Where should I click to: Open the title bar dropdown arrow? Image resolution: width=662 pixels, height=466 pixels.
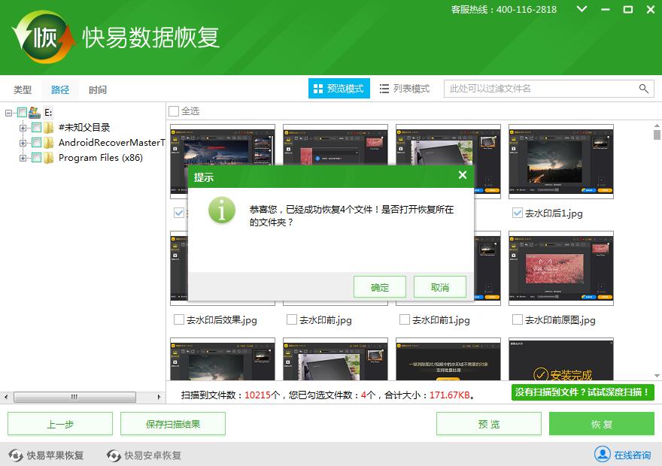tap(581, 10)
